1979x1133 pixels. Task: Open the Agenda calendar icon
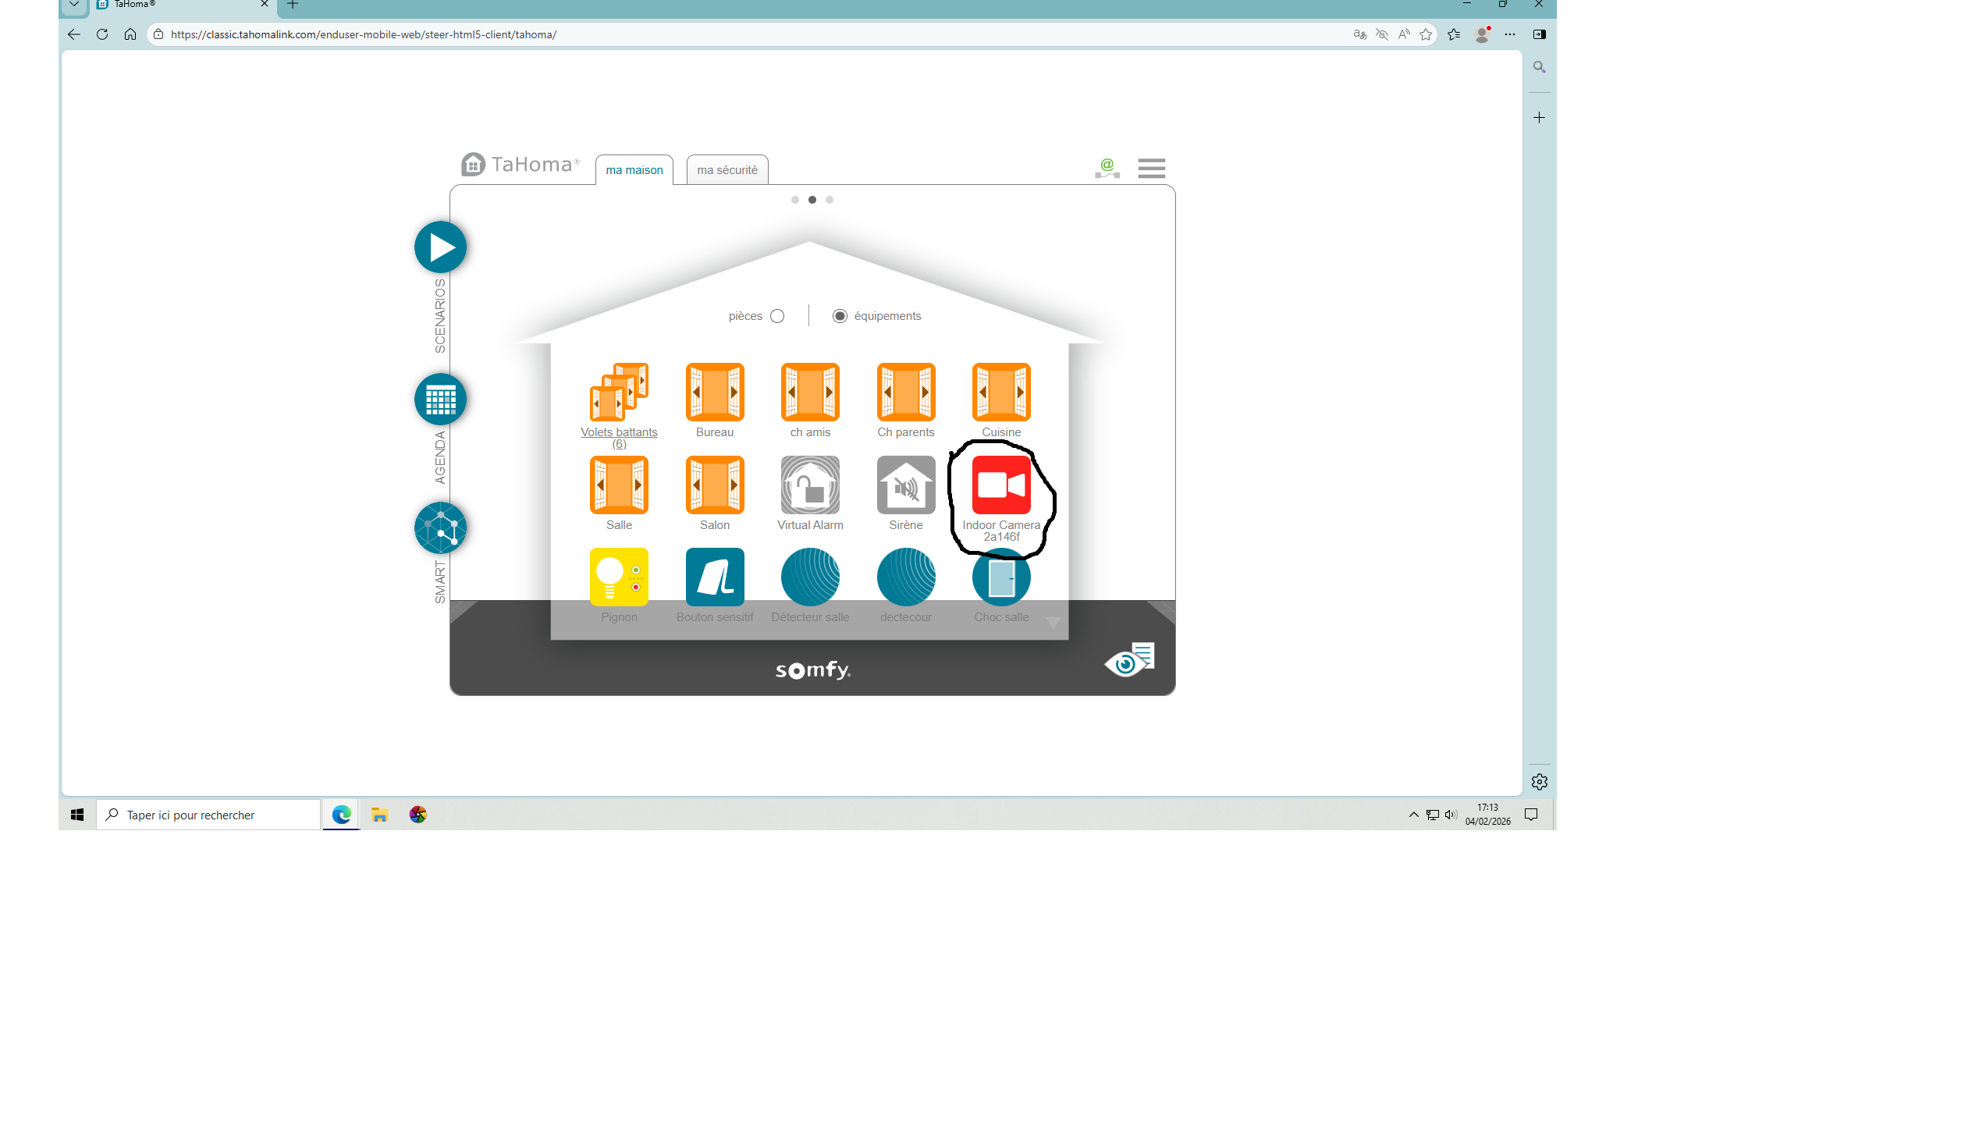click(441, 400)
